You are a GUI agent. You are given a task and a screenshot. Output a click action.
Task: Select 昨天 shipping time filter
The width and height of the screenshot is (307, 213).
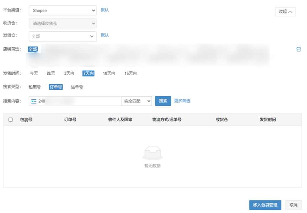coord(51,73)
